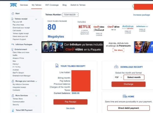Screen dimensions: 153x113
Task: Click the Entertainment popcorn icon
Action: [12, 49]
